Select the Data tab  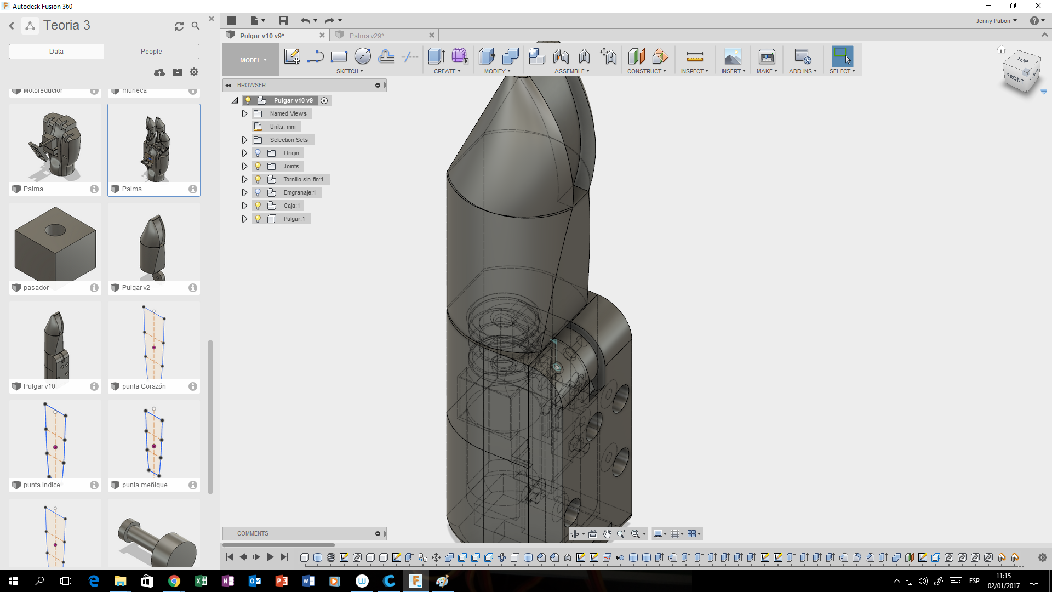tap(56, 52)
